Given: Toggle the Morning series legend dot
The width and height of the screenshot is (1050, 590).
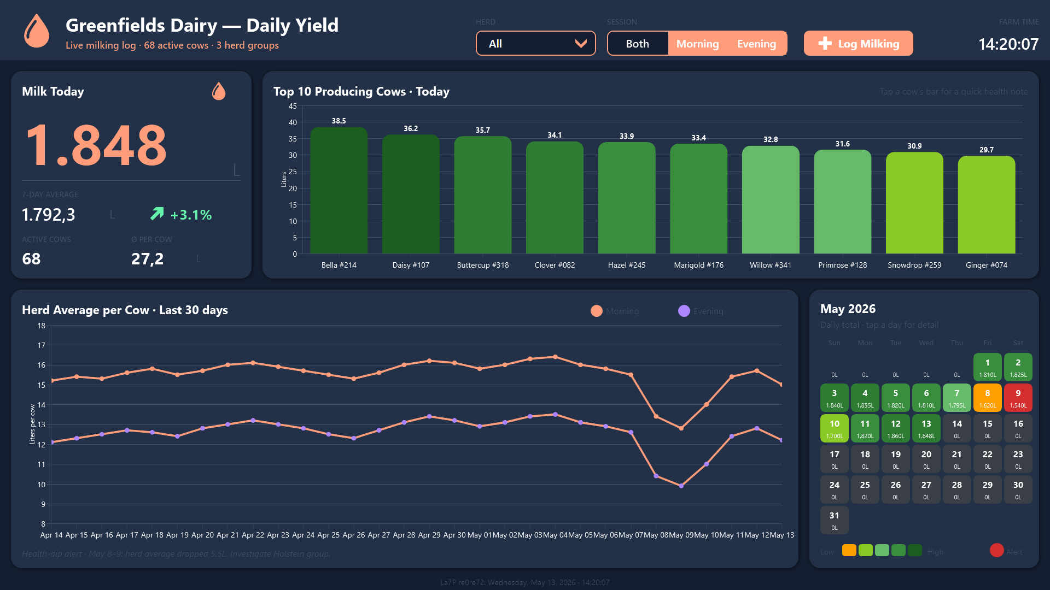Looking at the screenshot, I should [597, 311].
